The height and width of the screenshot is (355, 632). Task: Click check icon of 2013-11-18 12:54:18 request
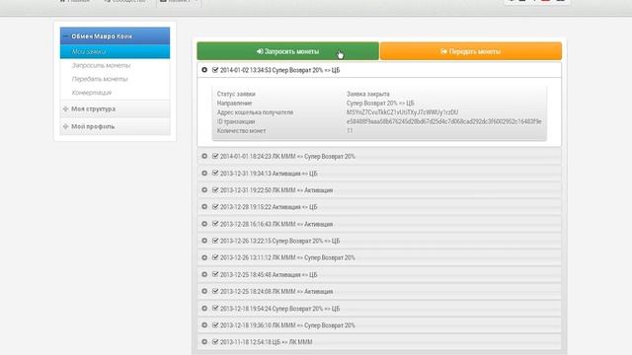[x=215, y=342]
